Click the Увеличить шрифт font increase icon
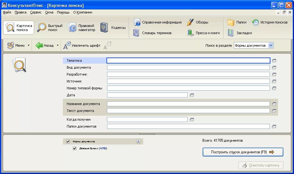 coord(67,45)
